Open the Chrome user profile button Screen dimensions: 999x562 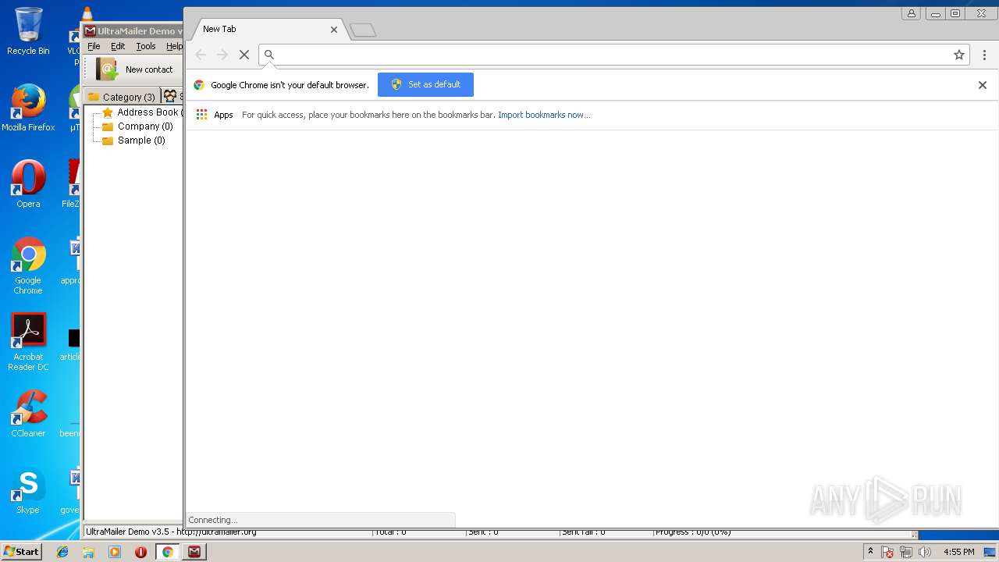(x=911, y=13)
